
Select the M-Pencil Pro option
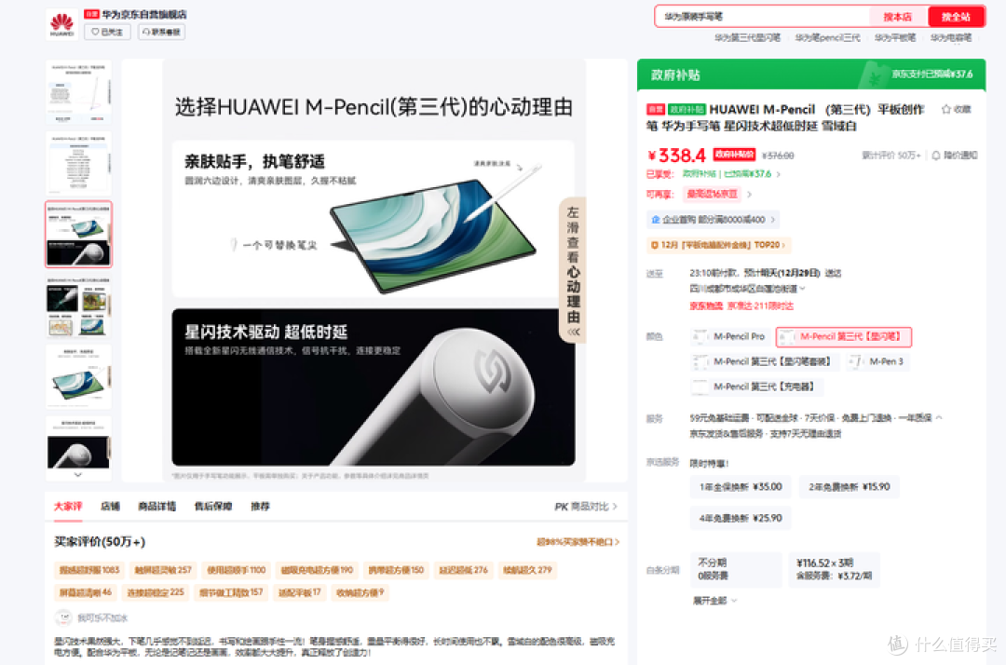click(730, 336)
